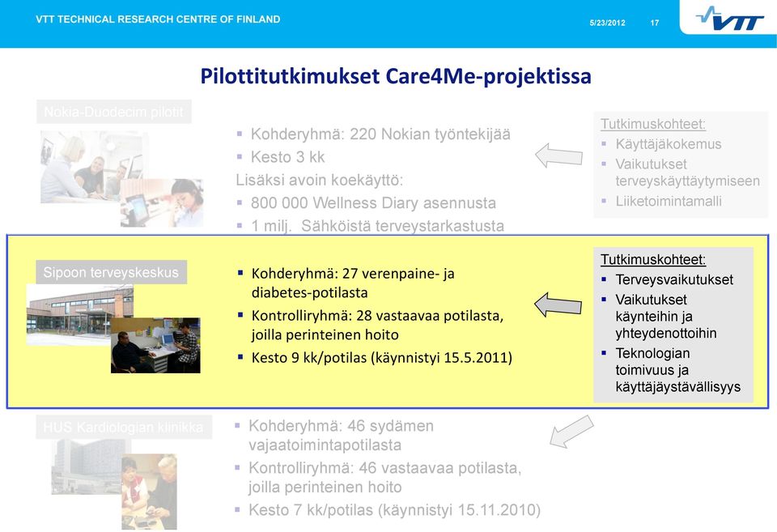
Task: Click the Nokia-Duodecim pilotit label
Action: (114, 112)
